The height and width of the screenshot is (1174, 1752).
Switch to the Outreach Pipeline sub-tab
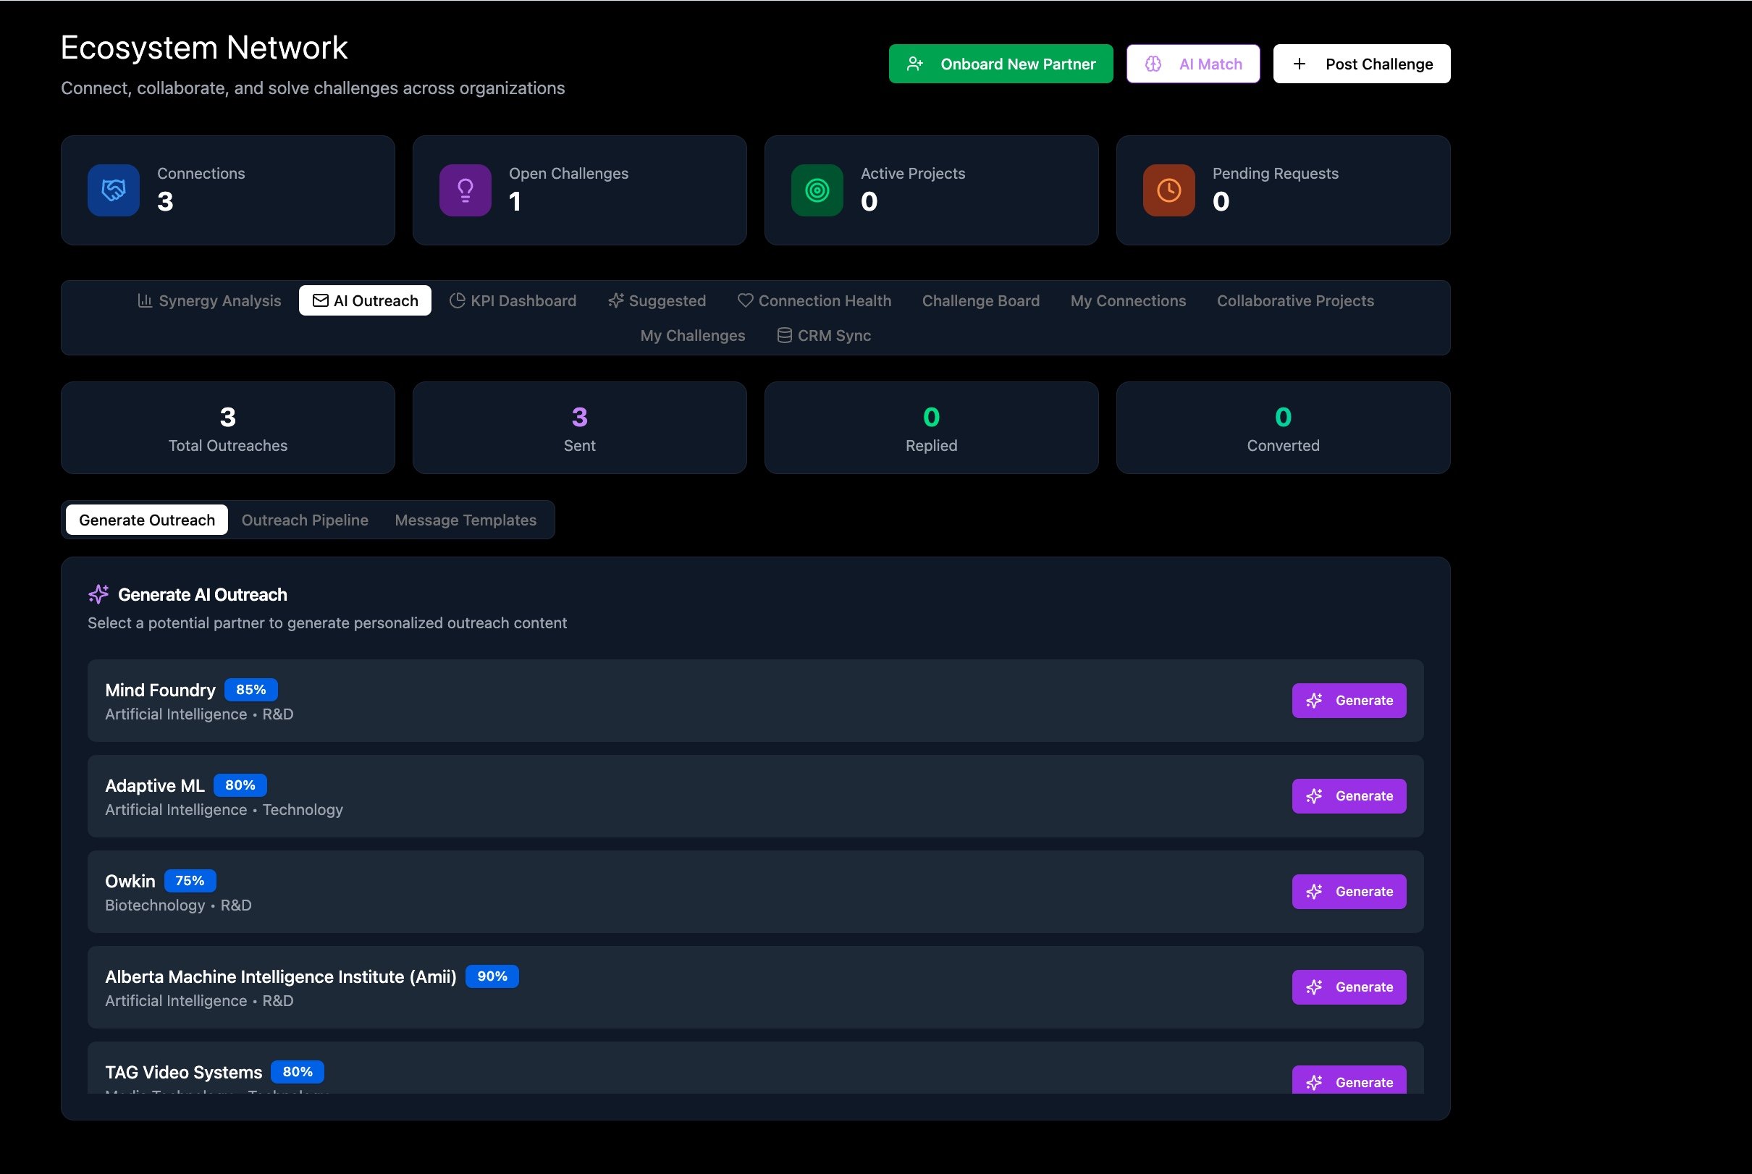click(x=305, y=520)
